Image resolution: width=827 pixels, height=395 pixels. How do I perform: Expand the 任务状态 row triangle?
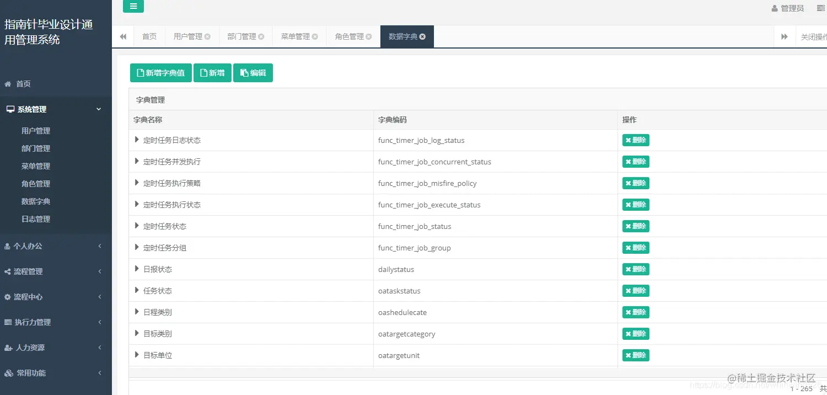click(137, 290)
